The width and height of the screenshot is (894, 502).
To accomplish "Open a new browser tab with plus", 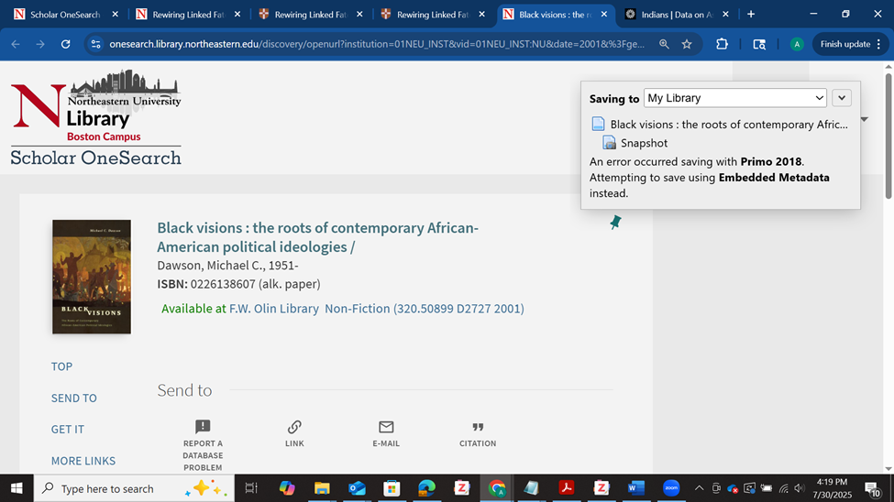I will point(751,15).
